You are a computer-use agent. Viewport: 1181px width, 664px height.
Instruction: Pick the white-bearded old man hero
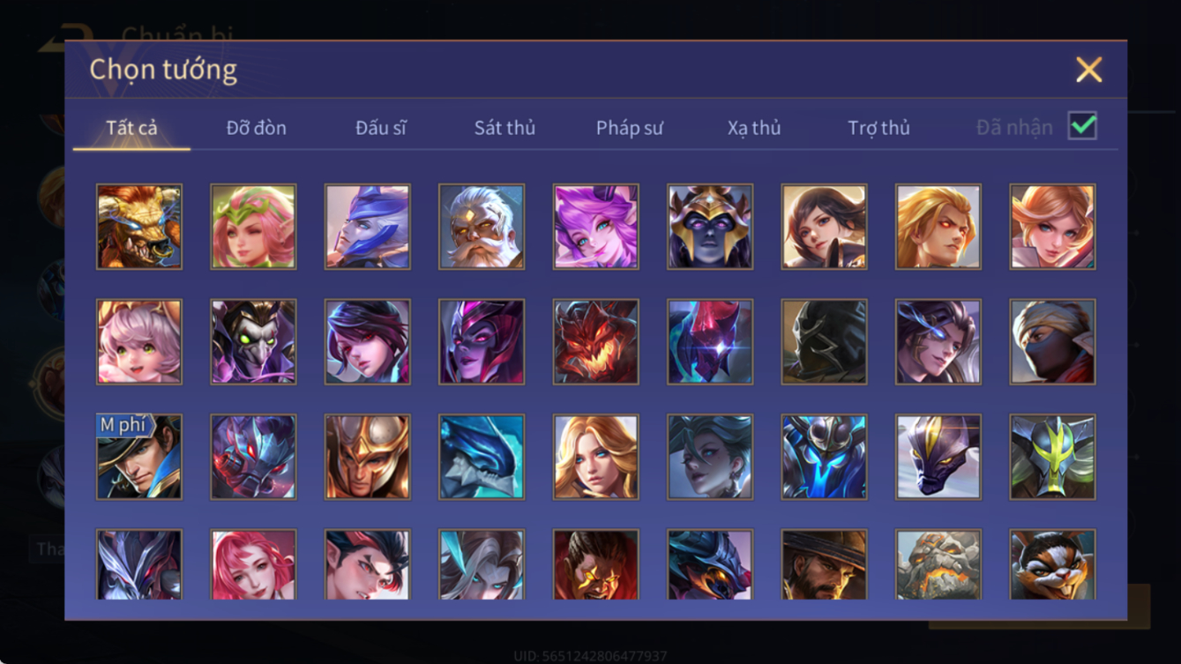tap(482, 227)
